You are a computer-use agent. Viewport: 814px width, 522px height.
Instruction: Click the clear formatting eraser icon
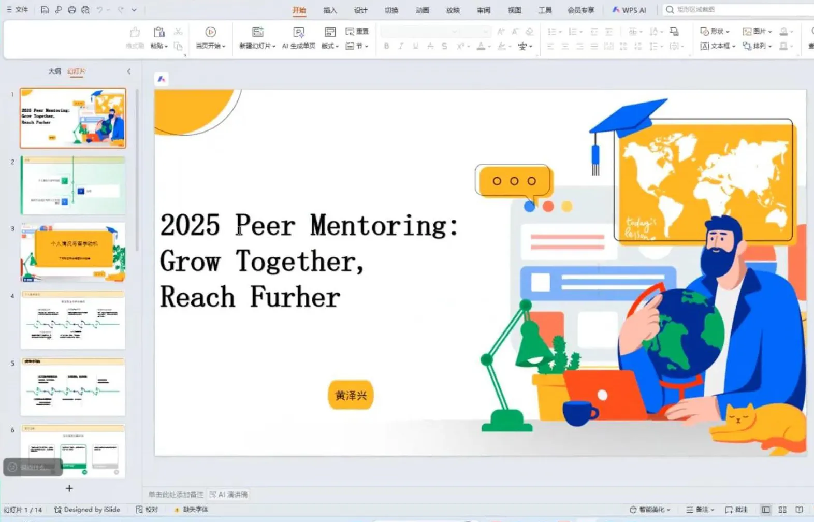529,32
